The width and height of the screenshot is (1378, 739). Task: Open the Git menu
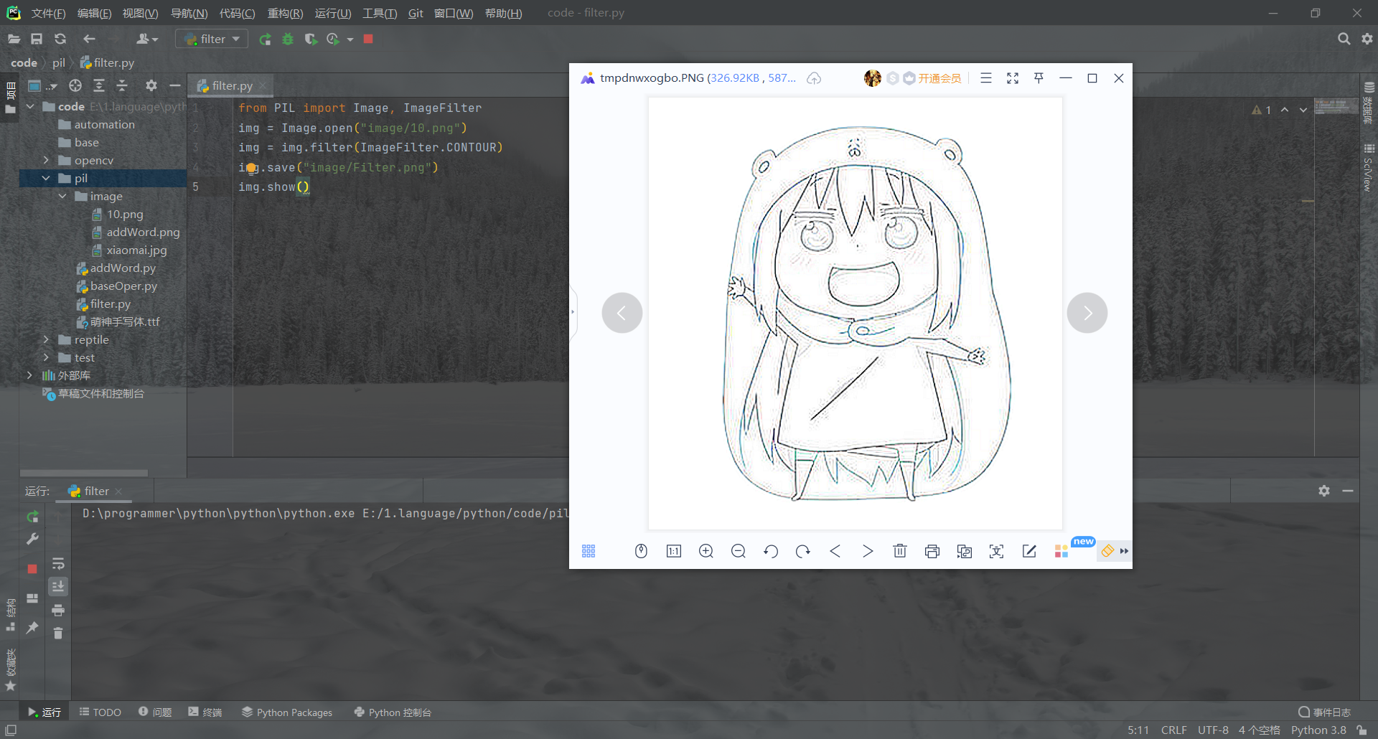pos(416,13)
